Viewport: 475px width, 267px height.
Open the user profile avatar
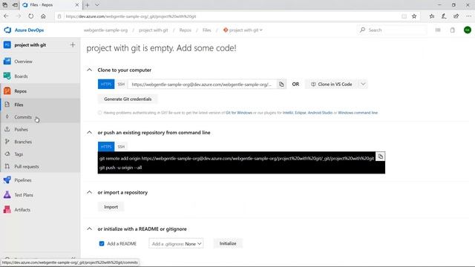click(468, 30)
